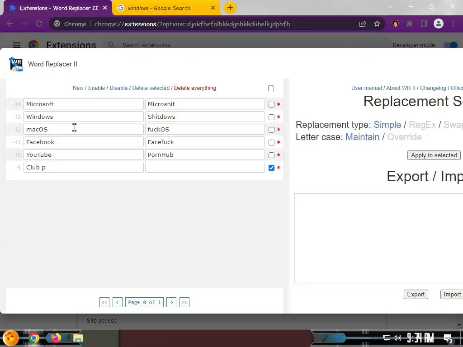463x347 pixels.
Task: Check the Microsoft row checkbox
Action: [271, 104]
